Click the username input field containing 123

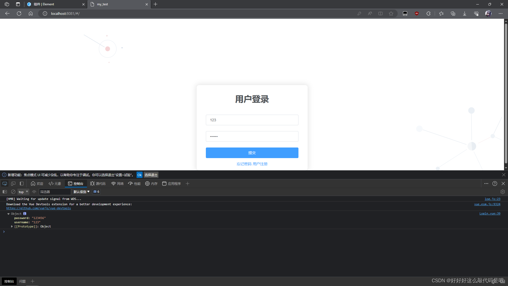point(252,120)
